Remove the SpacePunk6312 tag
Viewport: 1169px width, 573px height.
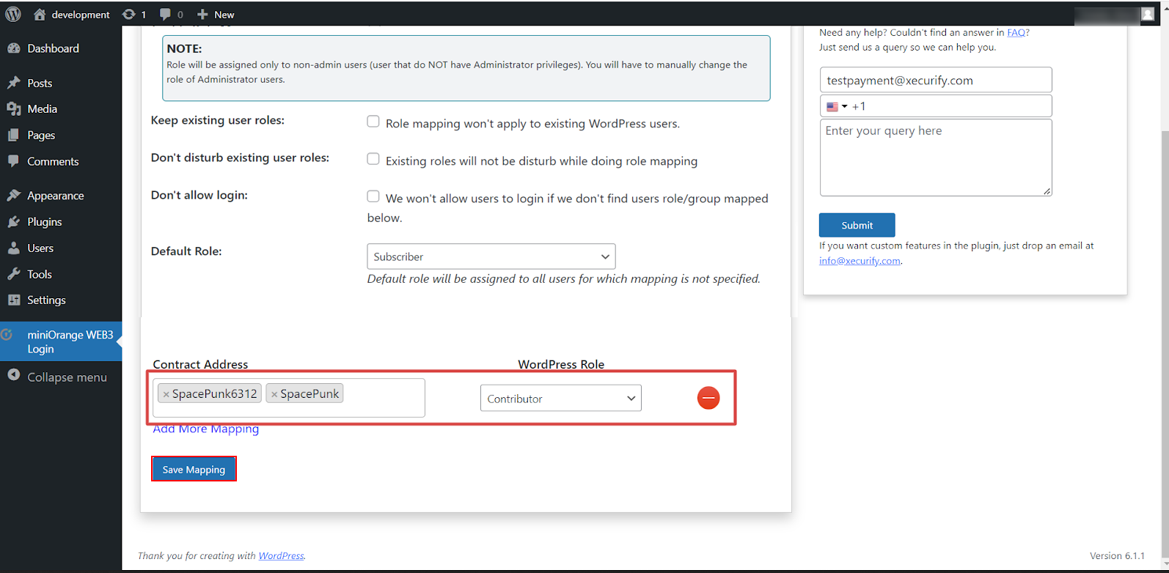click(166, 394)
